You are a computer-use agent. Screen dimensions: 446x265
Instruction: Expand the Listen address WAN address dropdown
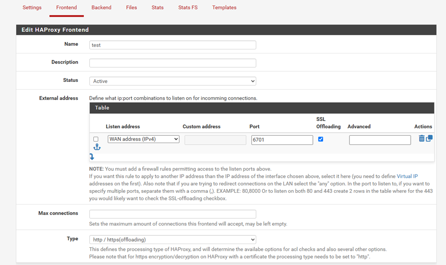143,139
